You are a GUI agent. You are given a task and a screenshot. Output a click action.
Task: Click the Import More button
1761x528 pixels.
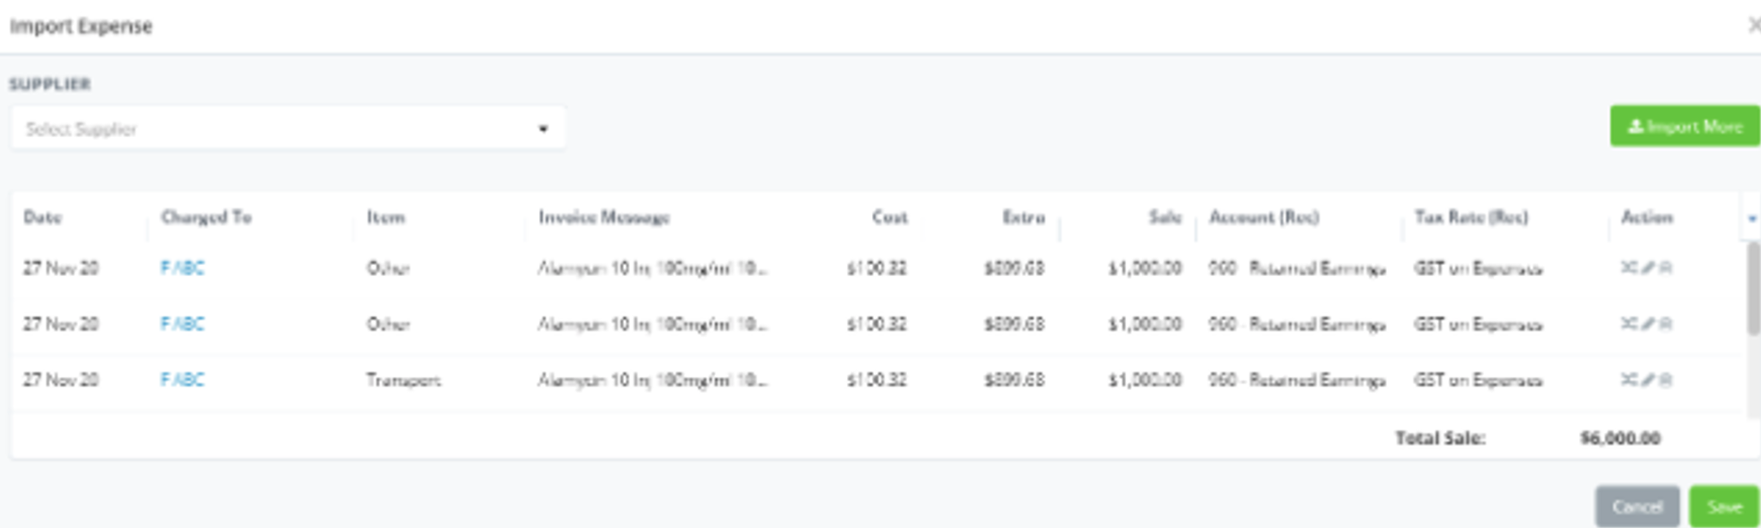tap(1684, 127)
